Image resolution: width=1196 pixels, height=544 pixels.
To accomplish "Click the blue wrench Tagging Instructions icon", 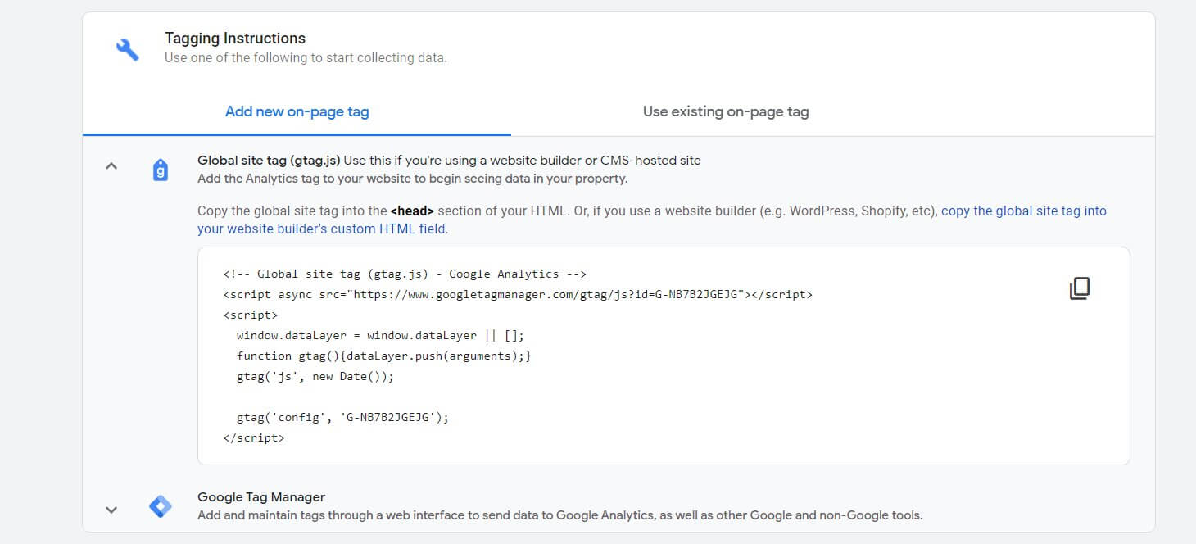I will tap(127, 47).
